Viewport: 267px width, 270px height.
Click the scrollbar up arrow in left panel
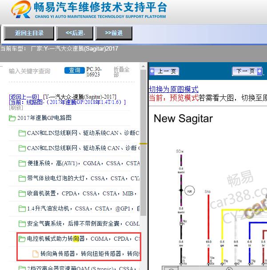pos(143,66)
